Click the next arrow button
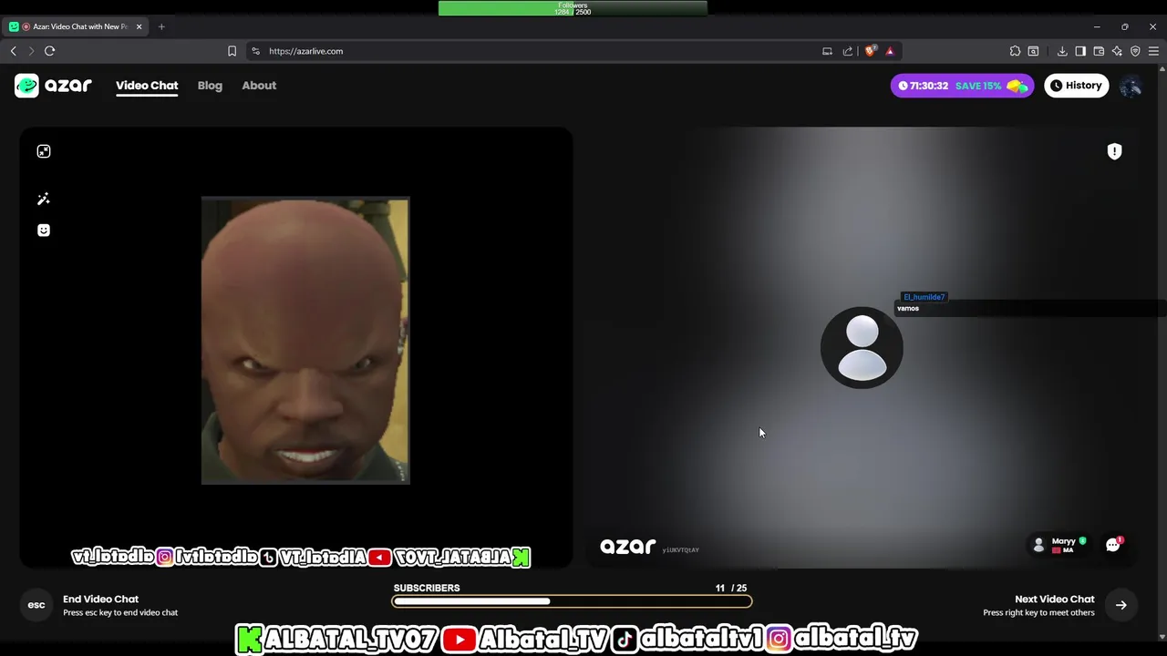This screenshot has width=1167, height=656. click(x=1121, y=605)
